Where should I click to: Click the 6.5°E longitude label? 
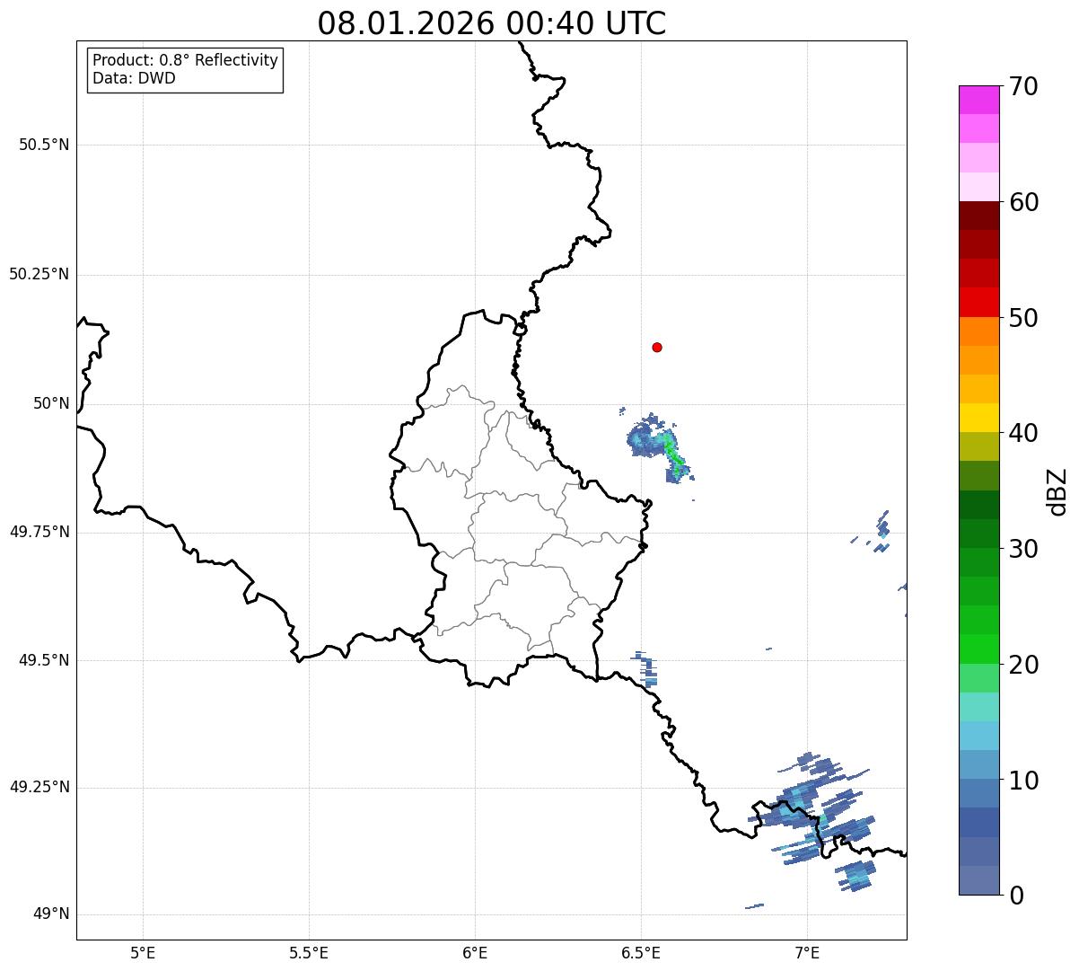(x=641, y=953)
